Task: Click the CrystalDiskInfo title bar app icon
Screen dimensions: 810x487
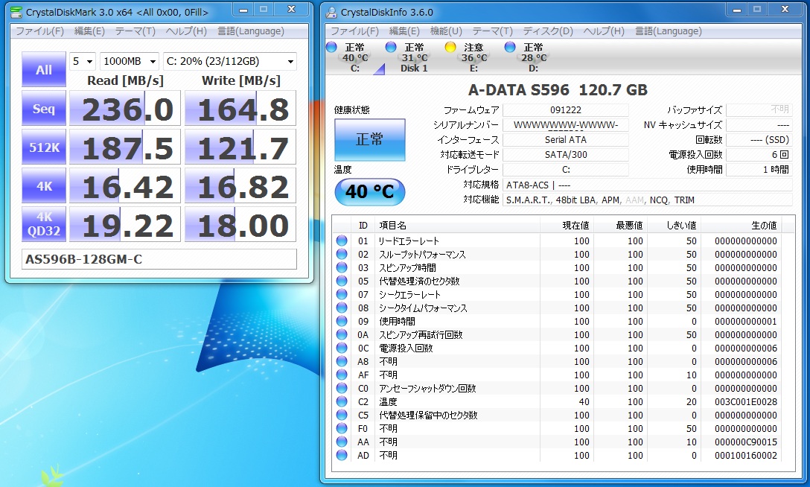Action: (x=331, y=12)
